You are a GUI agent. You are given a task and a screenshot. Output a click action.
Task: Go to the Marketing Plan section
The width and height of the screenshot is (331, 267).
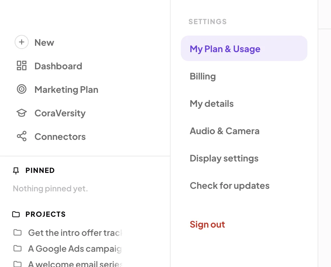coord(66,90)
